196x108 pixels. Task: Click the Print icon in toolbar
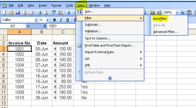(x=39, y=13)
